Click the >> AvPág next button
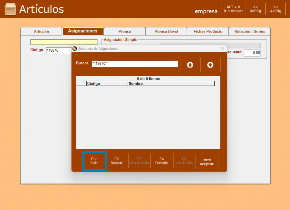Viewport: 290px width, 210px height. (x=275, y=9)
